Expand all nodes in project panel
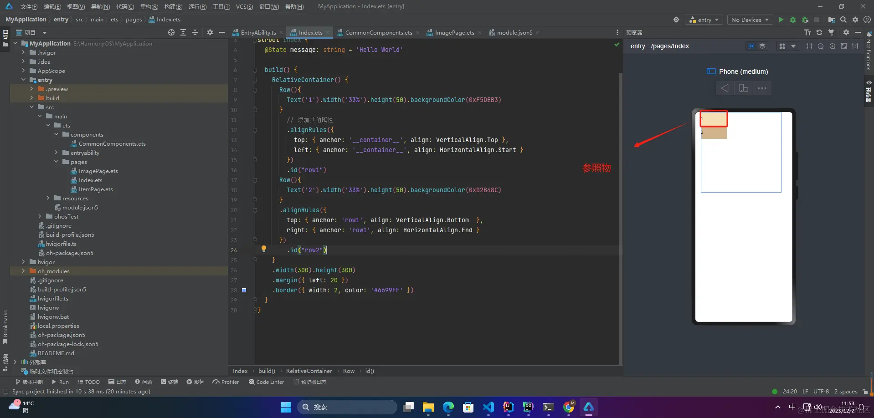Image resolution: width=874 pixels, height=418 pixels. [183, 32]
